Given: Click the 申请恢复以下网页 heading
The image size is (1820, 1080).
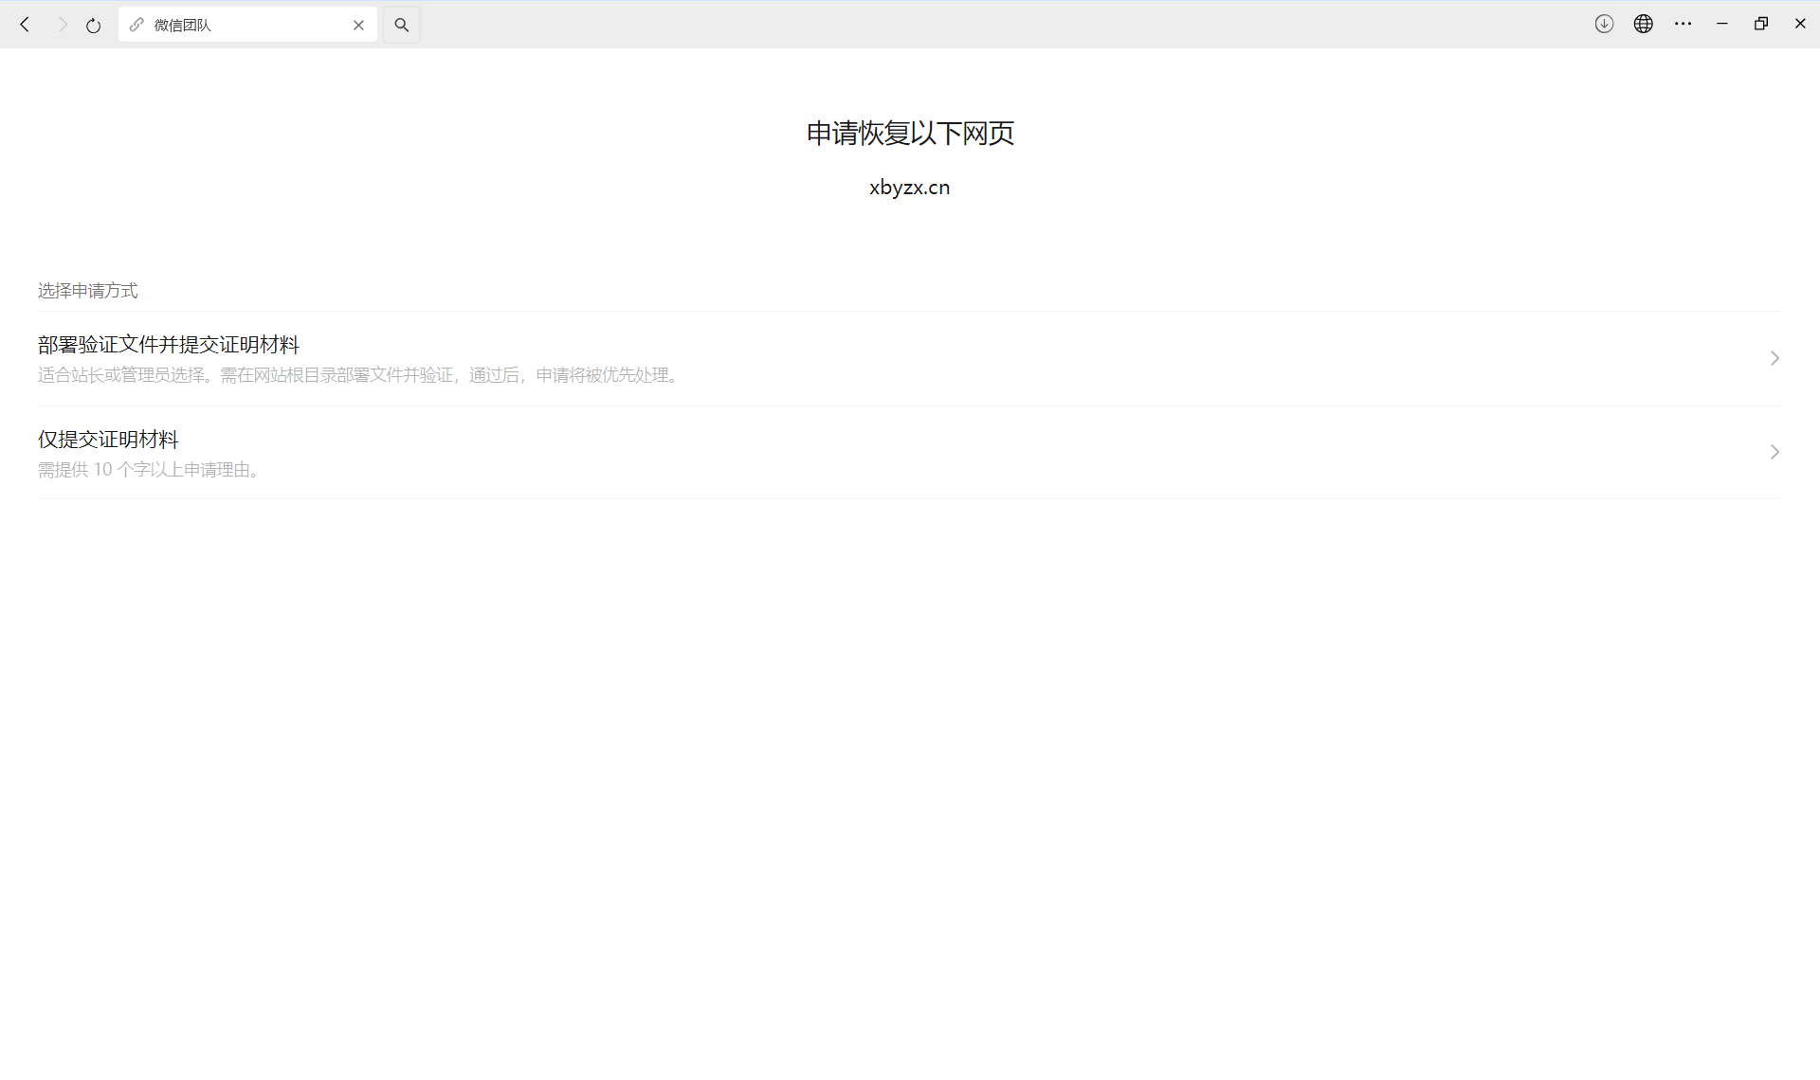Looking at the screenshot, I should pyautogui.click(x=910, y=133).
